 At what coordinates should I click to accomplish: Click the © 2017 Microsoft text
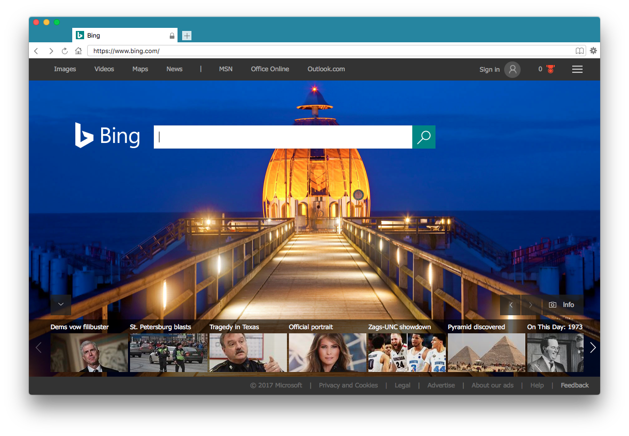(276, 385)
